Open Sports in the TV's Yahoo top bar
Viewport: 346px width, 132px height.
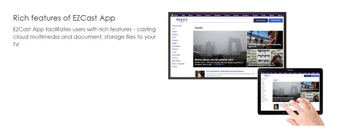[x=199, y=16]
